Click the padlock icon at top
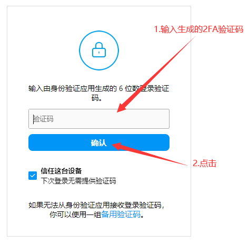249x245 pixels. [x=99, y=50]
